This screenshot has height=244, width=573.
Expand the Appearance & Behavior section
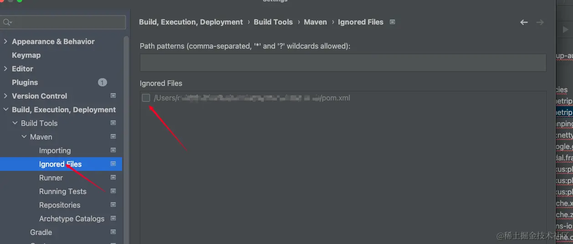point(5,41)
